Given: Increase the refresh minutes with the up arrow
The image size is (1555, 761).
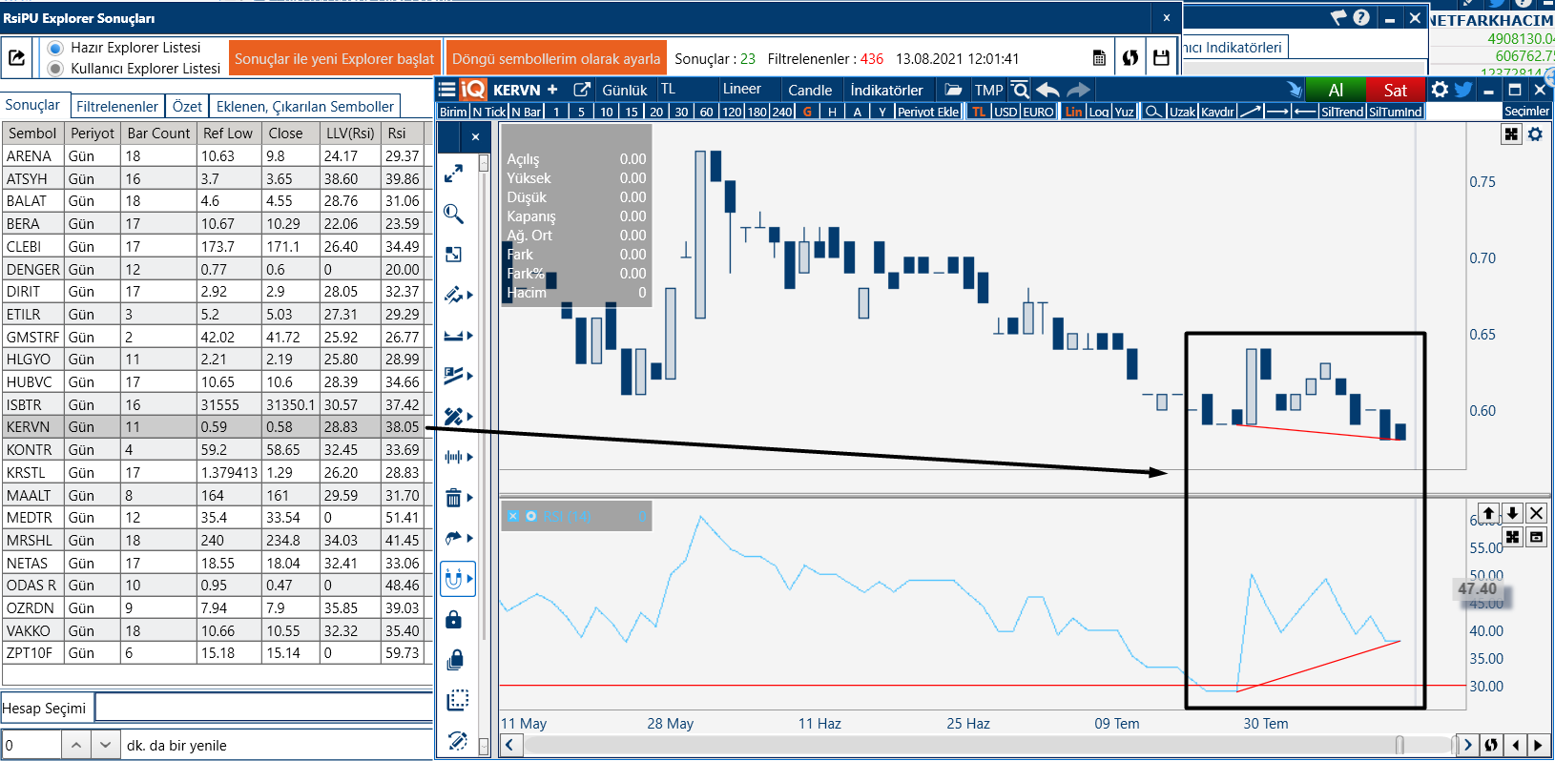Looking at the screenshot, I should [76, 745].
